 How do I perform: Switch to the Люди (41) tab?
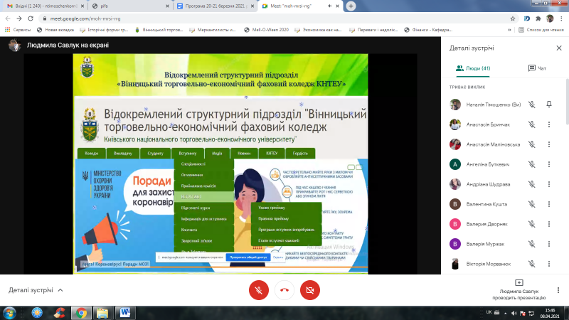(473, 68)
